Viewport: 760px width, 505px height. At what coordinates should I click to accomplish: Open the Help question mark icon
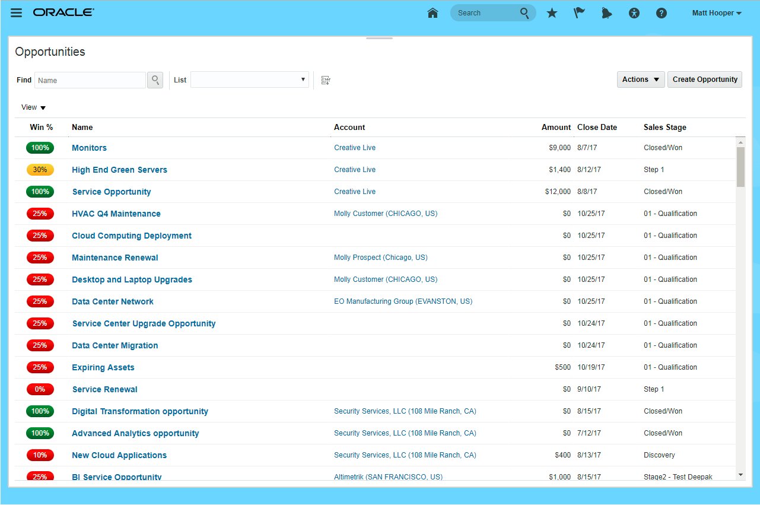coord(662,13)
